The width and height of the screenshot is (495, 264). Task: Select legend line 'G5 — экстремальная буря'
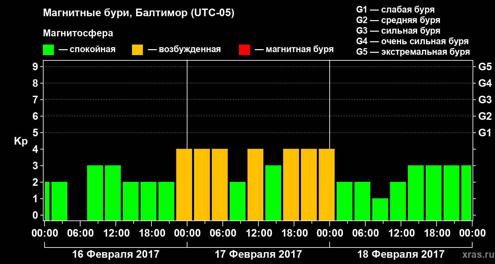point(413,52)
